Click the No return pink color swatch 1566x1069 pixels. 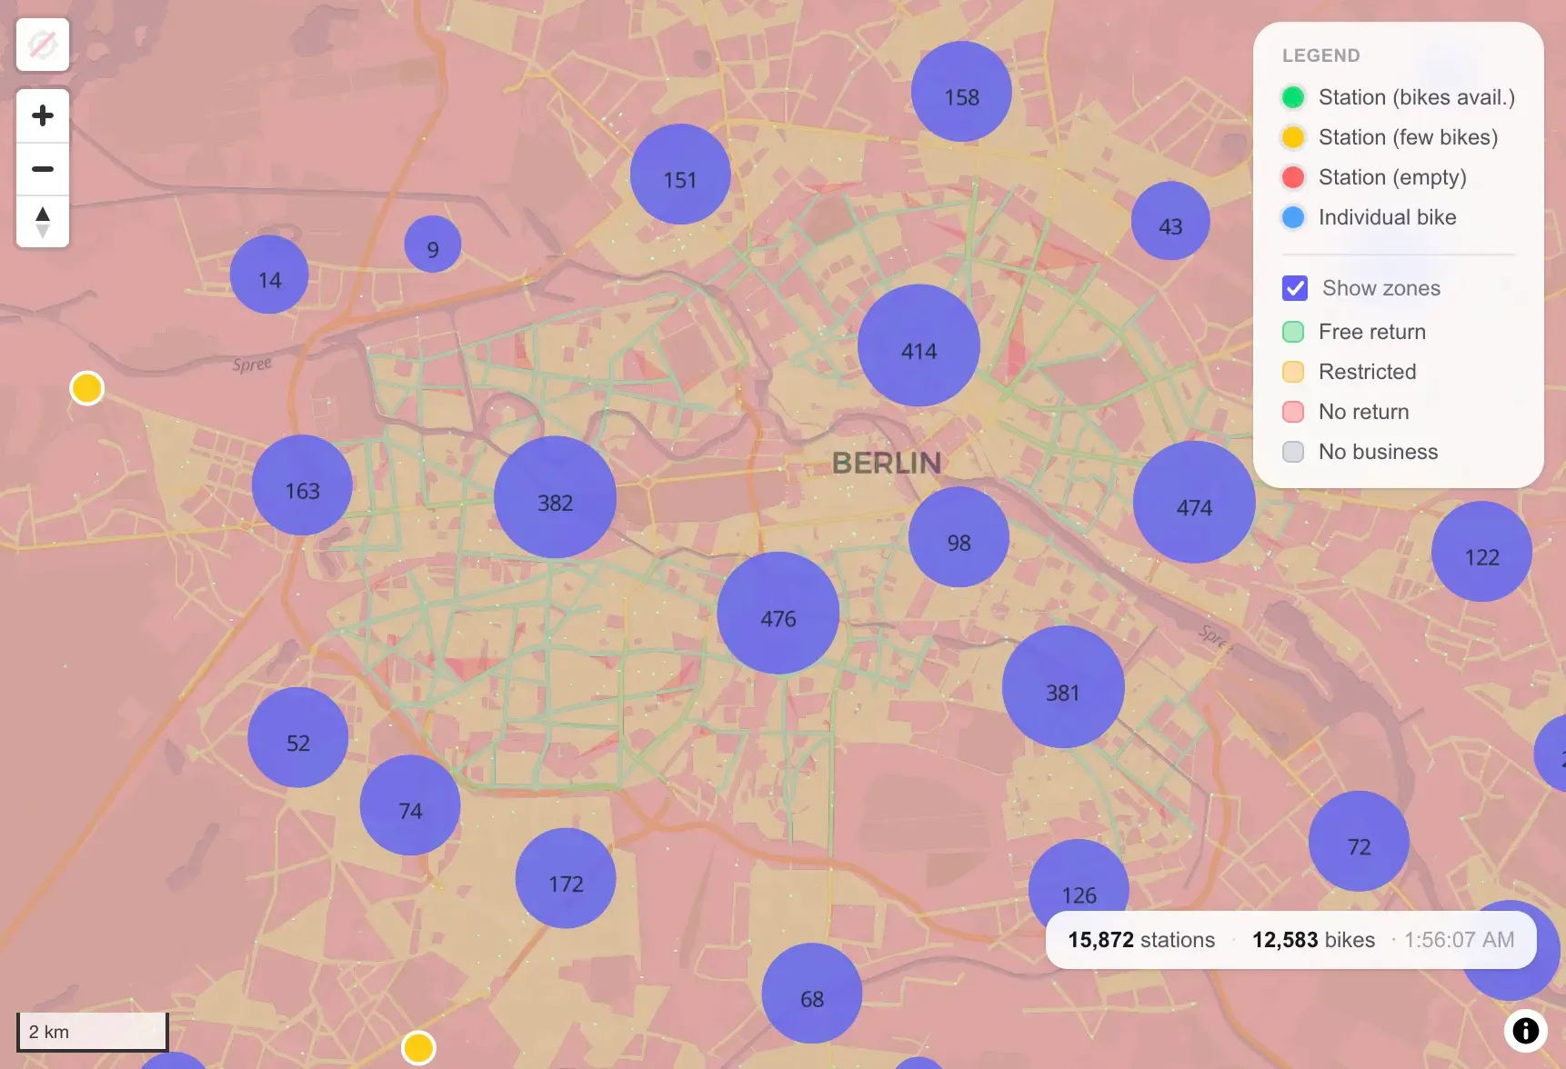click(1292, 412)
